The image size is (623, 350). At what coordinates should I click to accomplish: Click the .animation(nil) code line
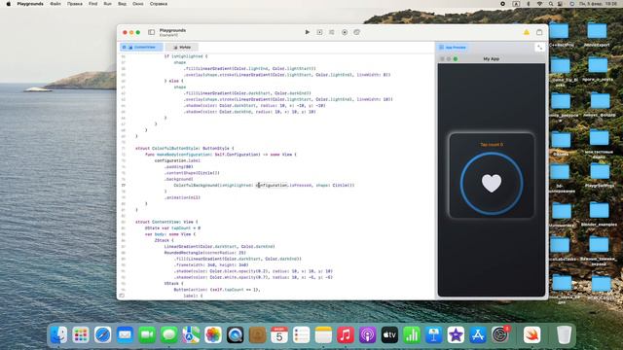(182, 197)
